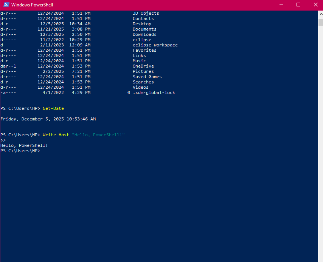323x262 pixels.
Task: Close the Windows PowerShell window
Action: click(315, 5)
